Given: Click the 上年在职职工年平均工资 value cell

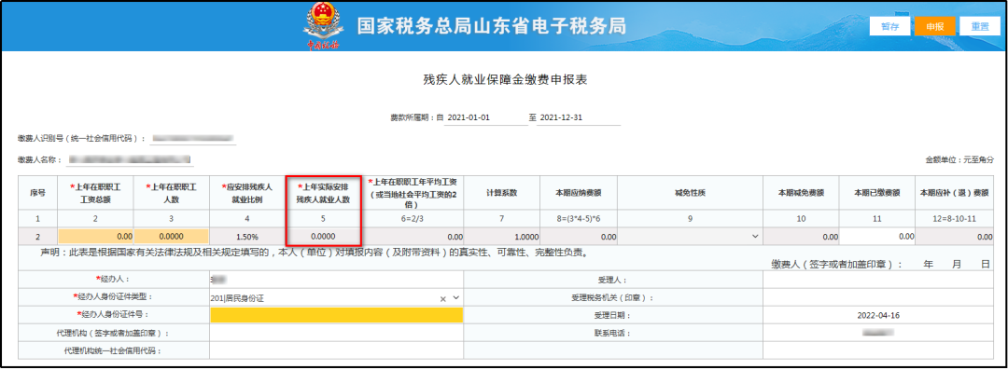Looking at the screenshot, I should point(413,237).
